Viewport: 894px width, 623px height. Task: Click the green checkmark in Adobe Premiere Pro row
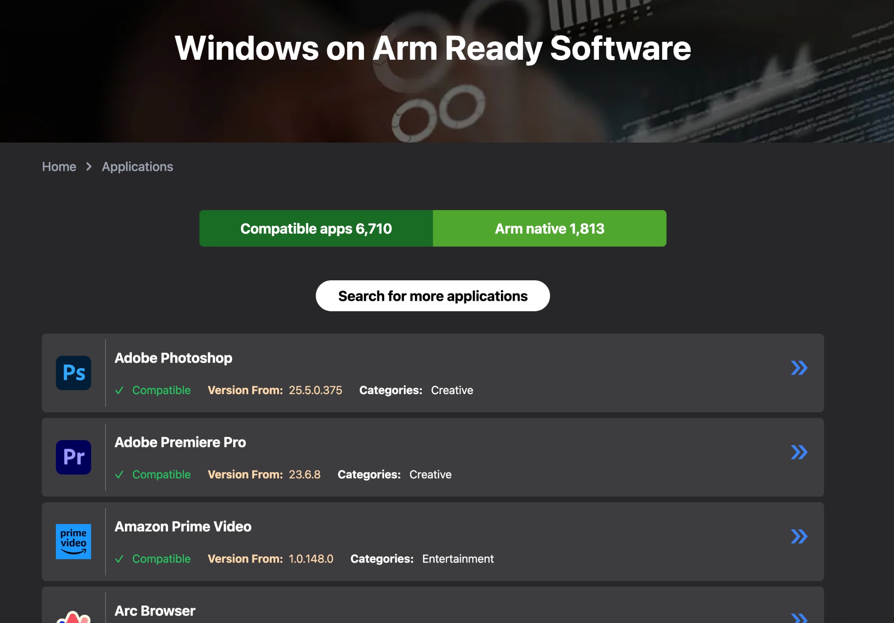tap(119, 474)
